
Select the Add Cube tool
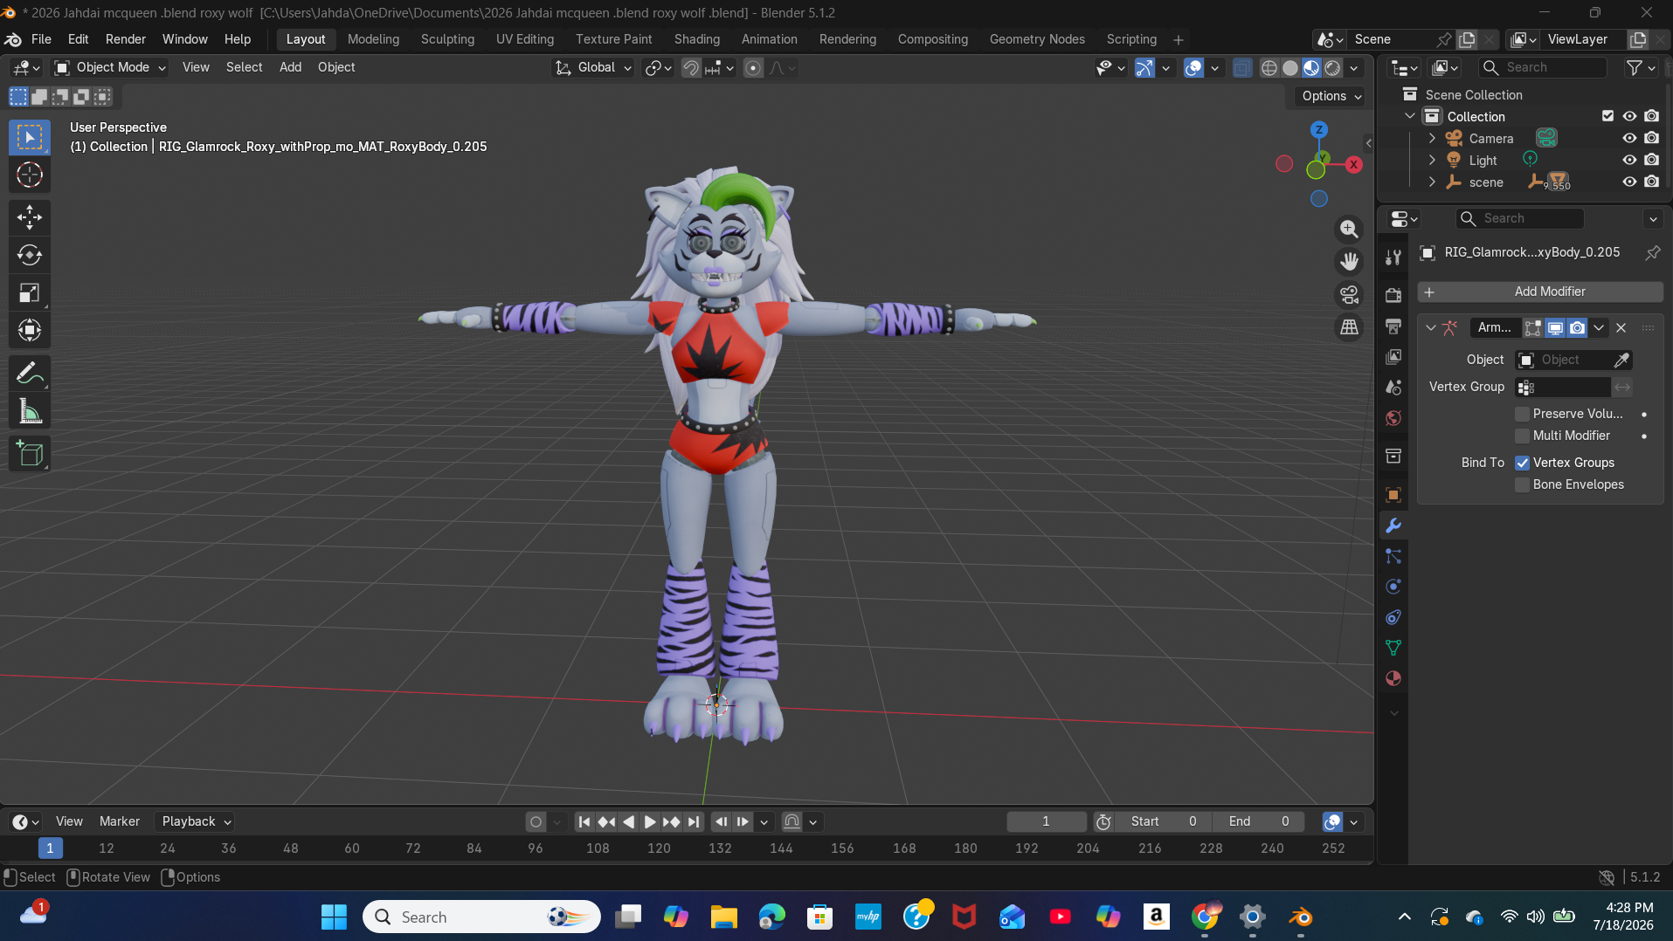pos(30,454)
